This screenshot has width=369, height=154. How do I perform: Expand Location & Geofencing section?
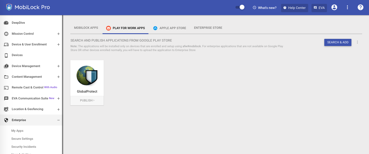58,109
